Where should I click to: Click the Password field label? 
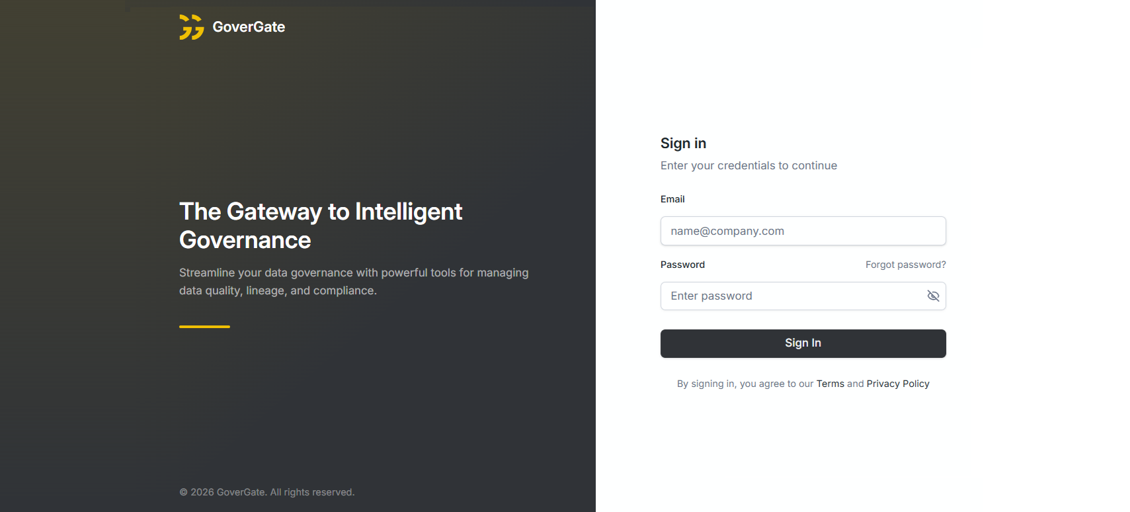682,265
